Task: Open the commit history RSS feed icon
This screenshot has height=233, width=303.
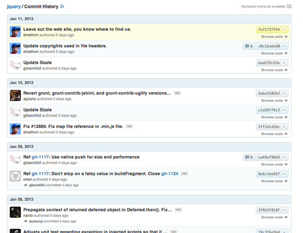Action: coord(62,7)
